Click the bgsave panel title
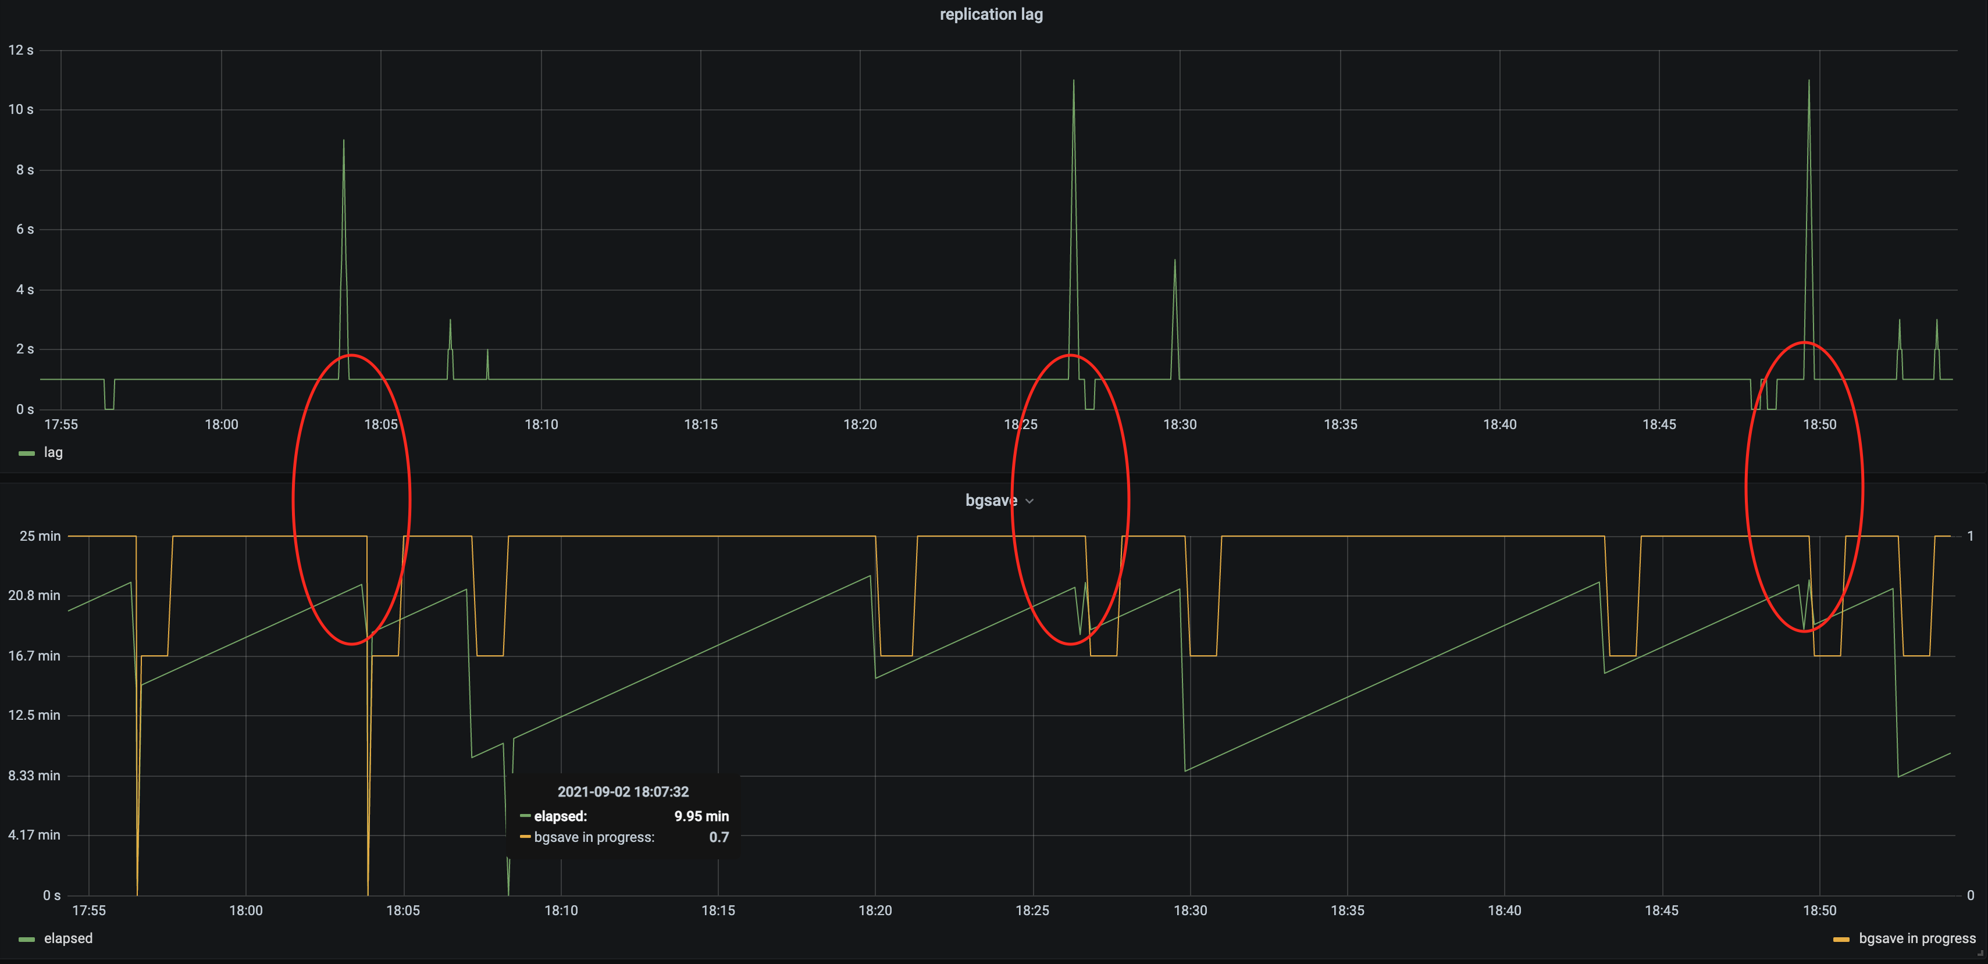This screenshot has height=964, width=1988. tap(990, 501)
